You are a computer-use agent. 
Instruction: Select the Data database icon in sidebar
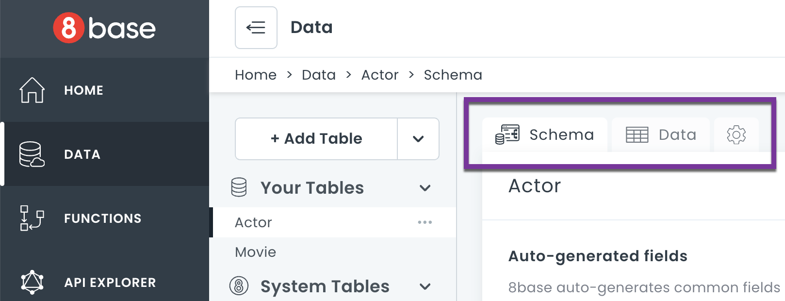click(32, 154)
